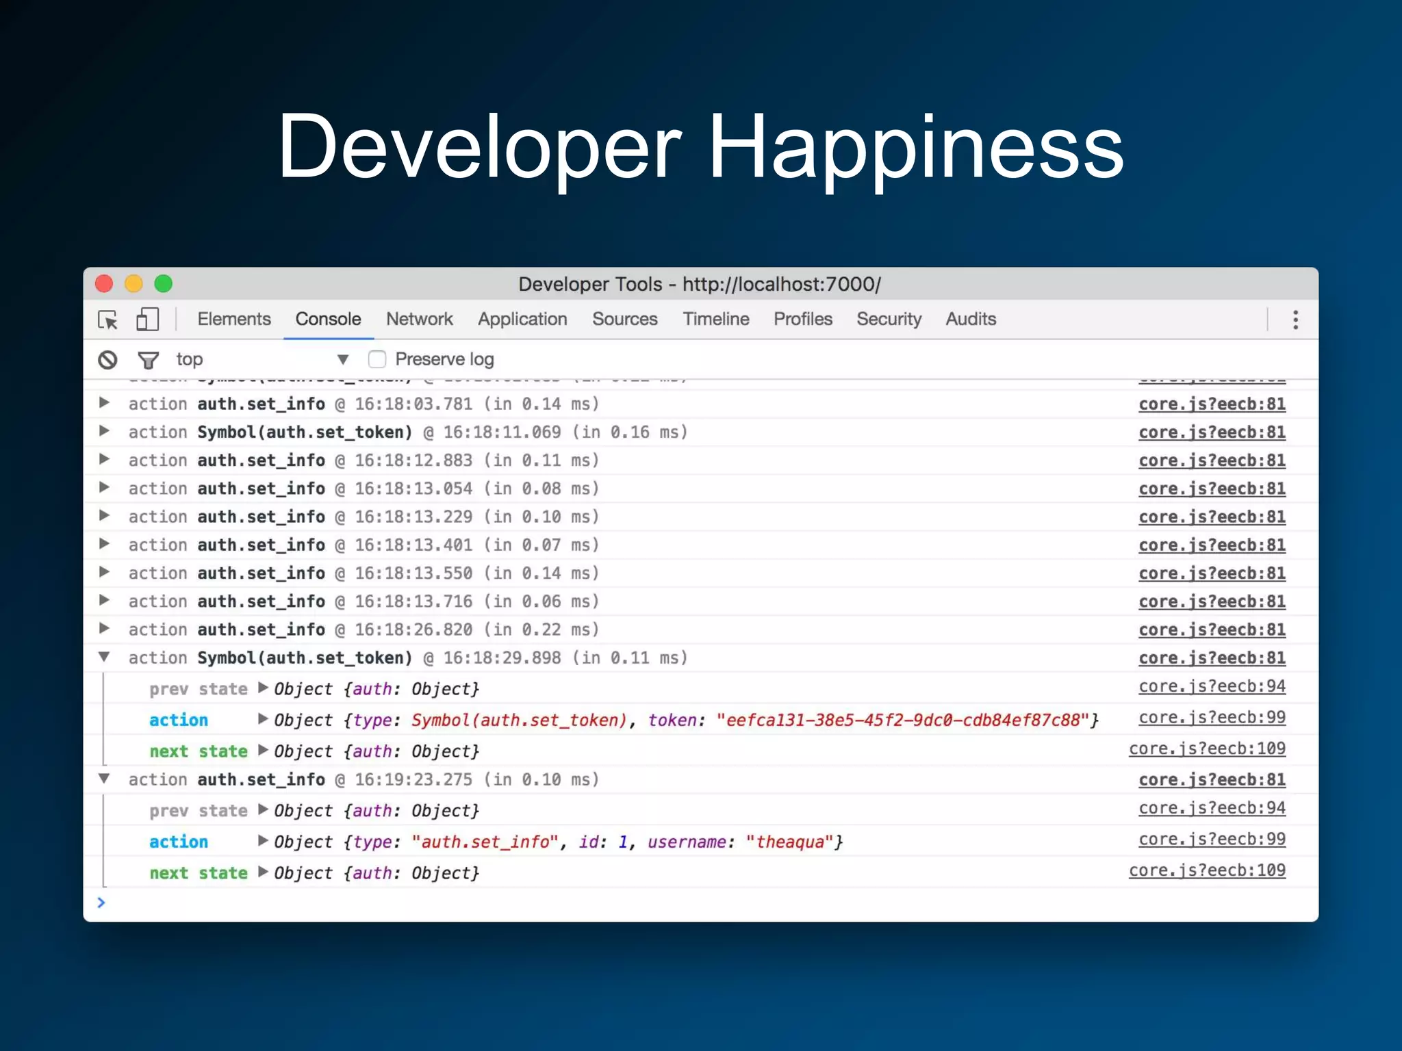Expand the auth.set_info 16:18:12.883 entry
Image resolution: width=1402 pixels, height=1051 pixels.
pos(104,458)
